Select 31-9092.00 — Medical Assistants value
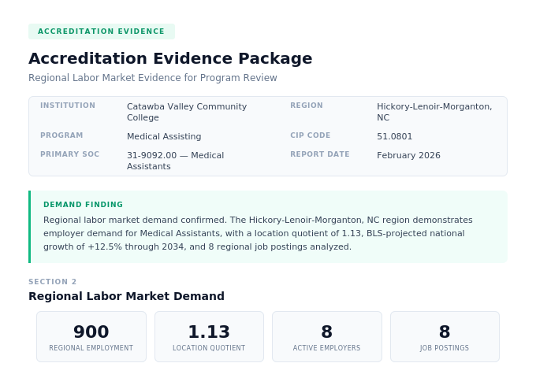 (x=175, y=161)
